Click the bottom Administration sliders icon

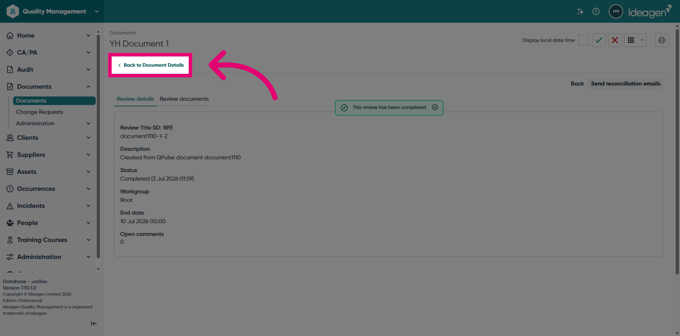click(10, 257)
